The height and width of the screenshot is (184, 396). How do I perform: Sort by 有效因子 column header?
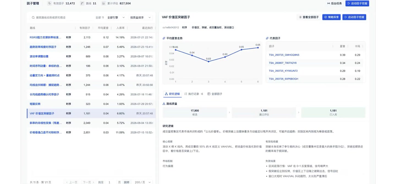85,28
